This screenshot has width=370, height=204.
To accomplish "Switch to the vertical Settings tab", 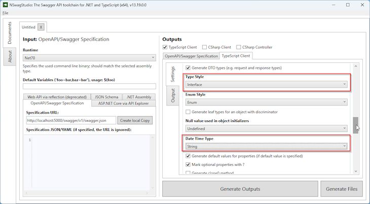I will pyautogui.click(x=173, y=74).
